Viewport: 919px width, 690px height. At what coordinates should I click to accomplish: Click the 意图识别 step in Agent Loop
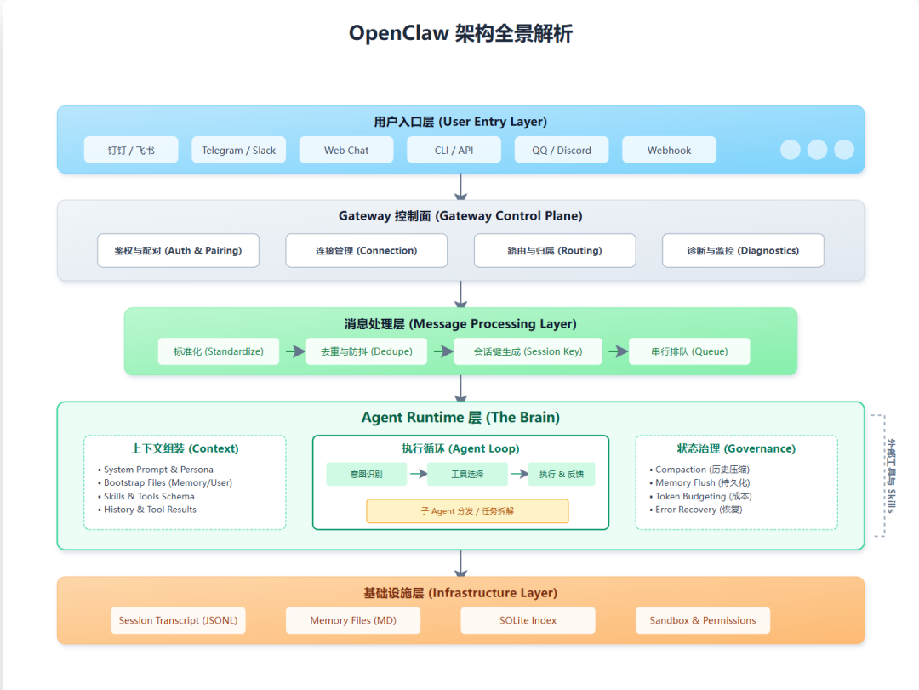click(x=366, y=474)
